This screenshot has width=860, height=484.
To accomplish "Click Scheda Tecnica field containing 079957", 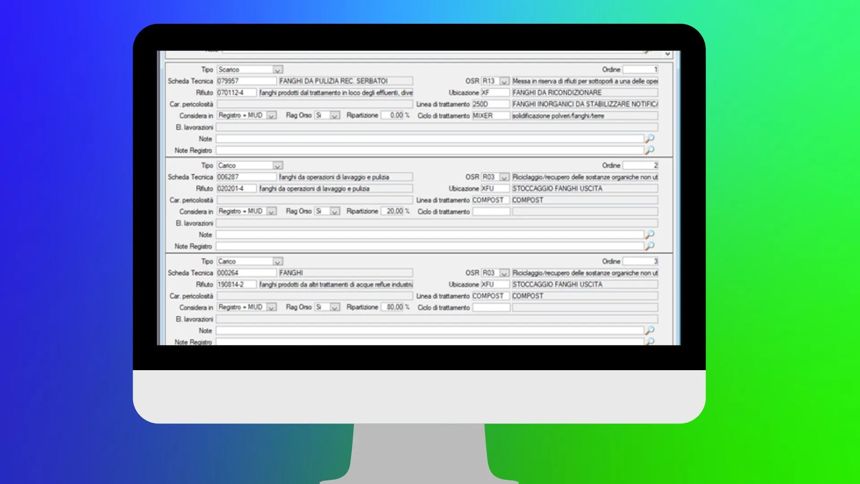I will pyautogui.click(x=246, y=81).
